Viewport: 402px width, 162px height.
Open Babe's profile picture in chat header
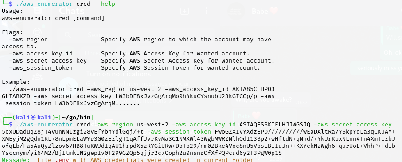point(236,11)
